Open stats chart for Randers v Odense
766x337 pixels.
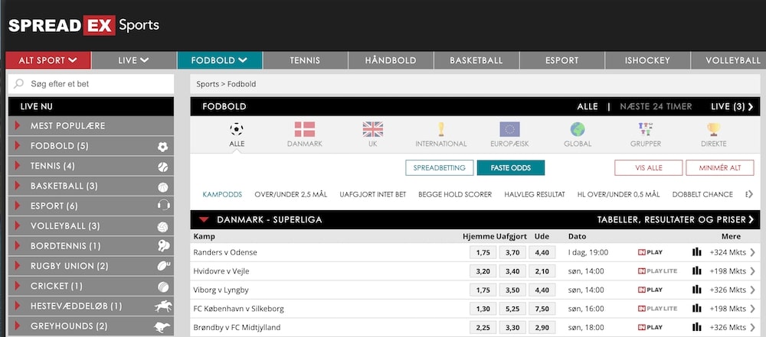pos(696,252)
